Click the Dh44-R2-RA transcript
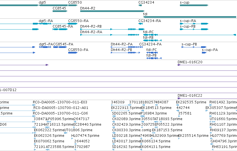Viewport: 237px width, 151px height. tap(110, 35)
